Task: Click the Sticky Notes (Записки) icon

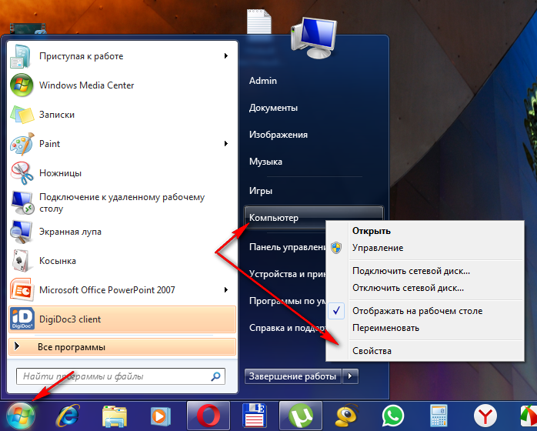Action: (x=22, y=115)
